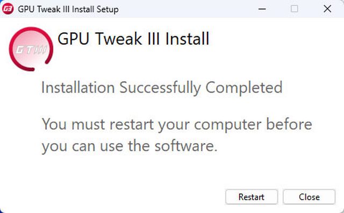Dismiss the installer without restarting via Close
Viewport: 344px width, 213px height.
[x=309, y=197]
